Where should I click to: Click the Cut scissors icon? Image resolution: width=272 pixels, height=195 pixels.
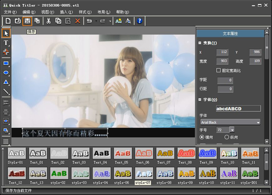coord(49,21)
